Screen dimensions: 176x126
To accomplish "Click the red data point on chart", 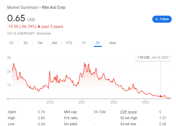I will (161, 96).
